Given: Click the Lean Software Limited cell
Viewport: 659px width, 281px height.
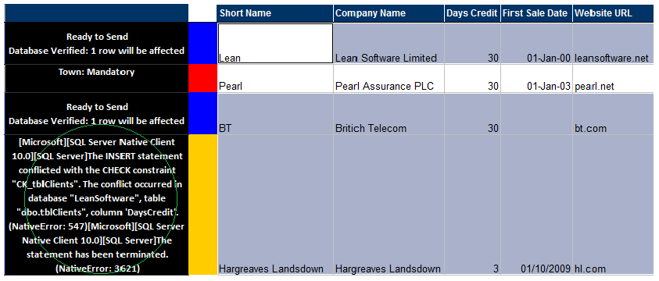Looking at the screenshot, I should (x=389, y=43).
